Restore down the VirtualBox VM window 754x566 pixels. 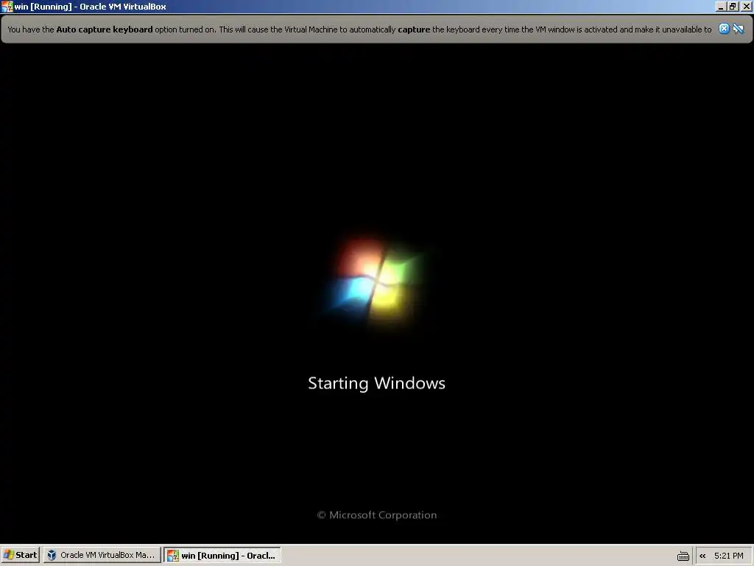733,7
